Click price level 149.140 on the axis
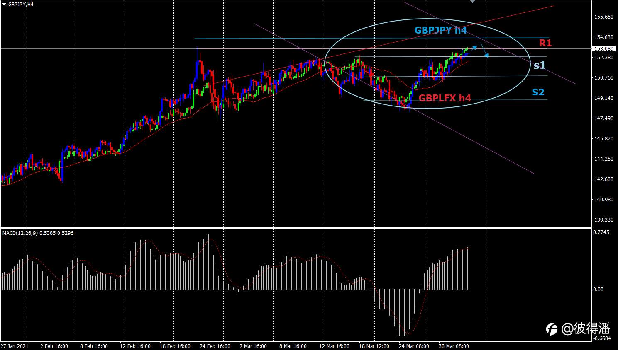 (604, 98)
